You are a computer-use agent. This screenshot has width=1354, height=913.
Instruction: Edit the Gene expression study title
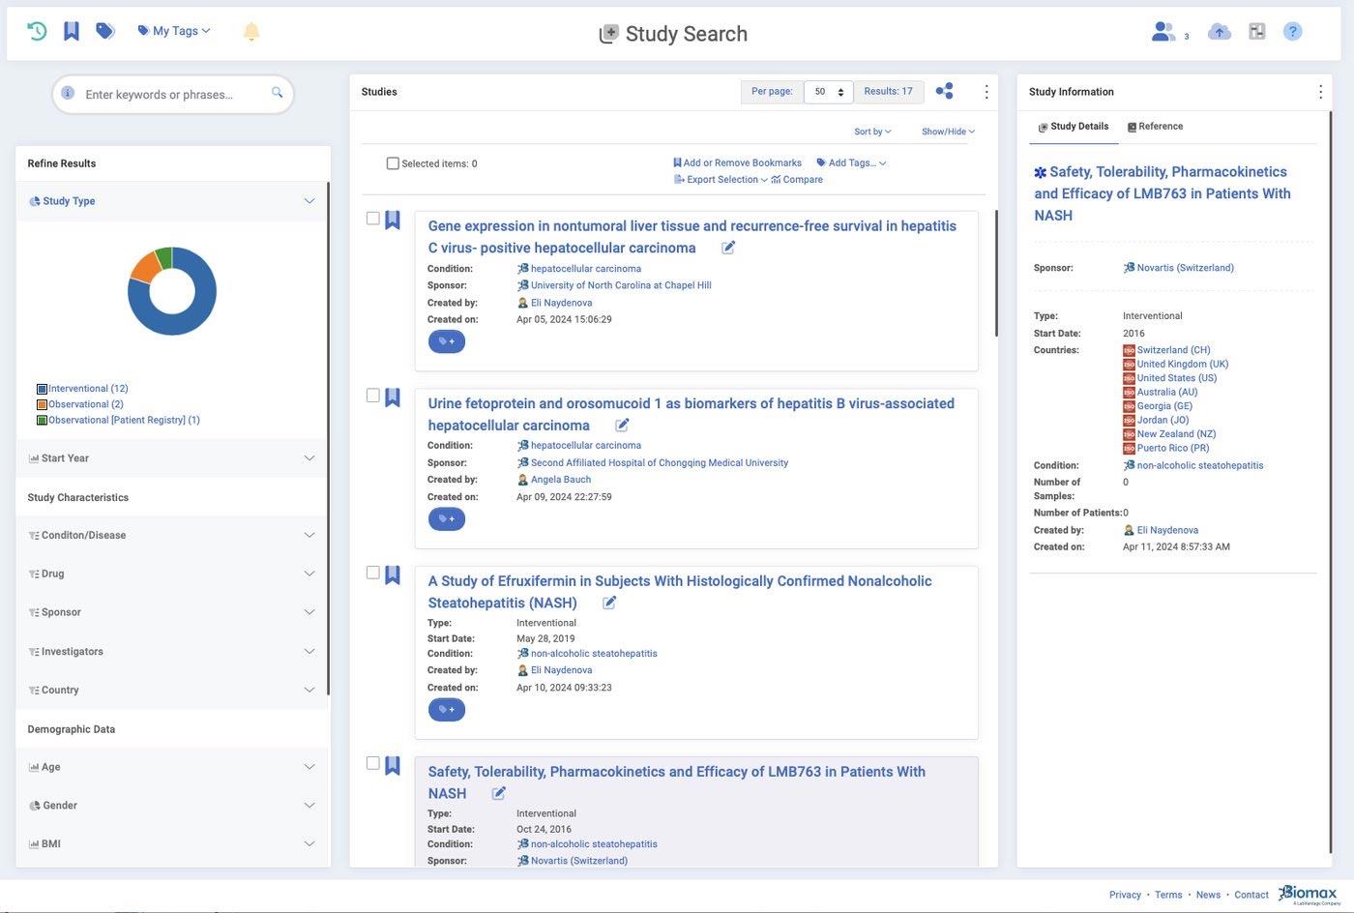tap(728, 248)
